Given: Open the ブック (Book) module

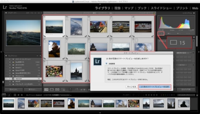Looking at the screenshot, I should [x=142, y=8].
